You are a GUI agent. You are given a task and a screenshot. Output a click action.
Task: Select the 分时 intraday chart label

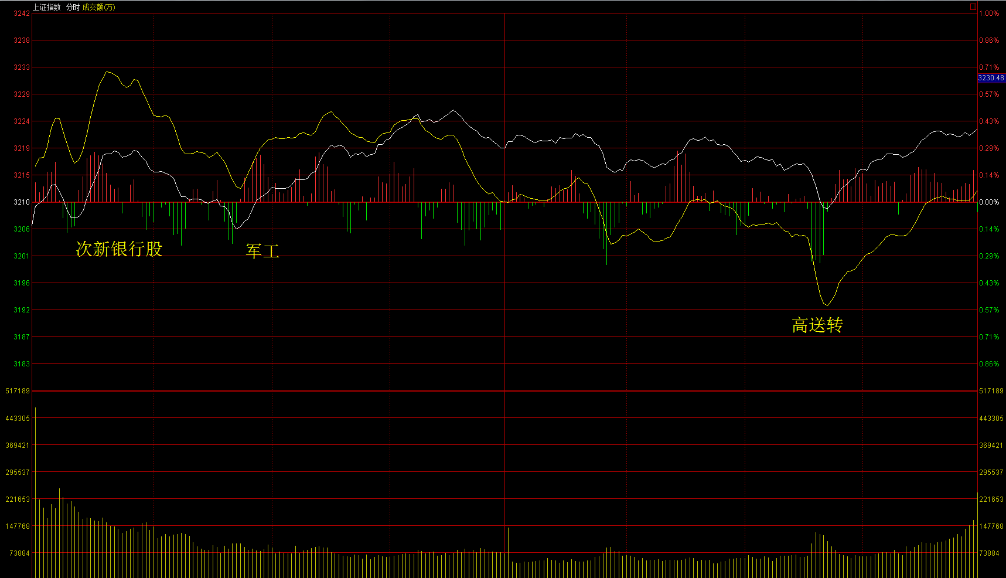[73, 7]
